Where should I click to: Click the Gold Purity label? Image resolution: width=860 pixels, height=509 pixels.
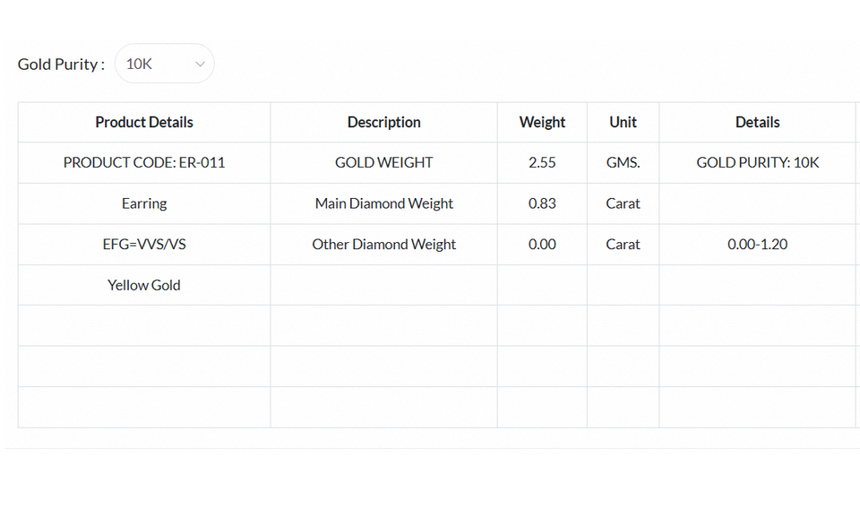tap(61, 65)
